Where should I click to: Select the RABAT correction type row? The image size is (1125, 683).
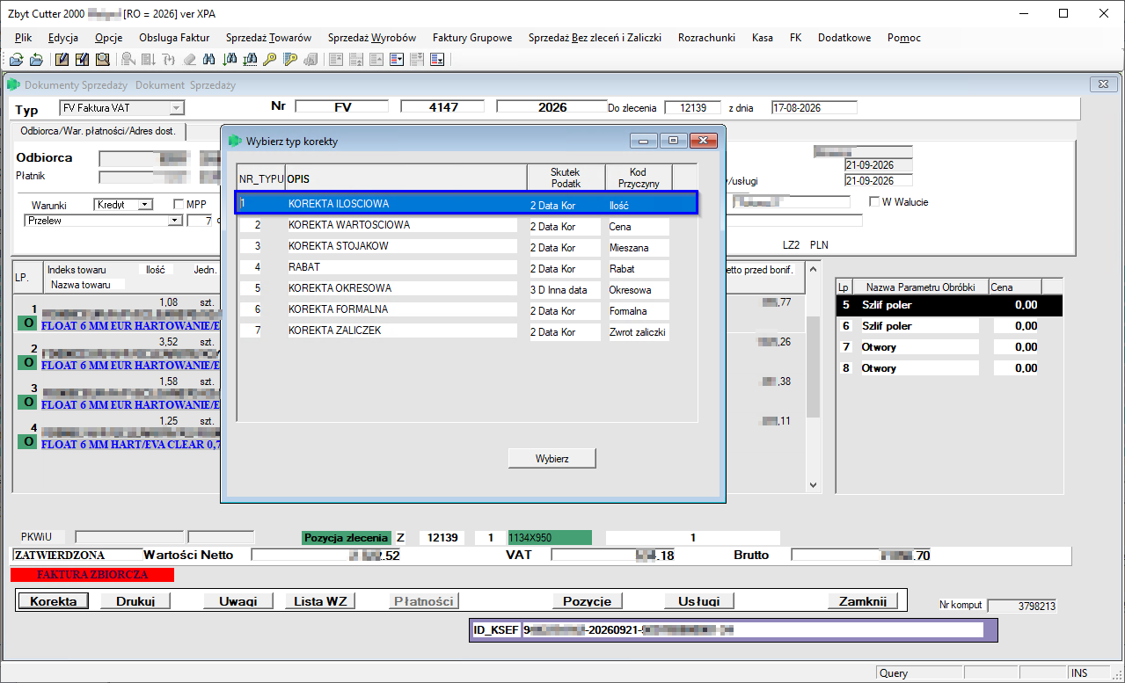click(468, 267)
